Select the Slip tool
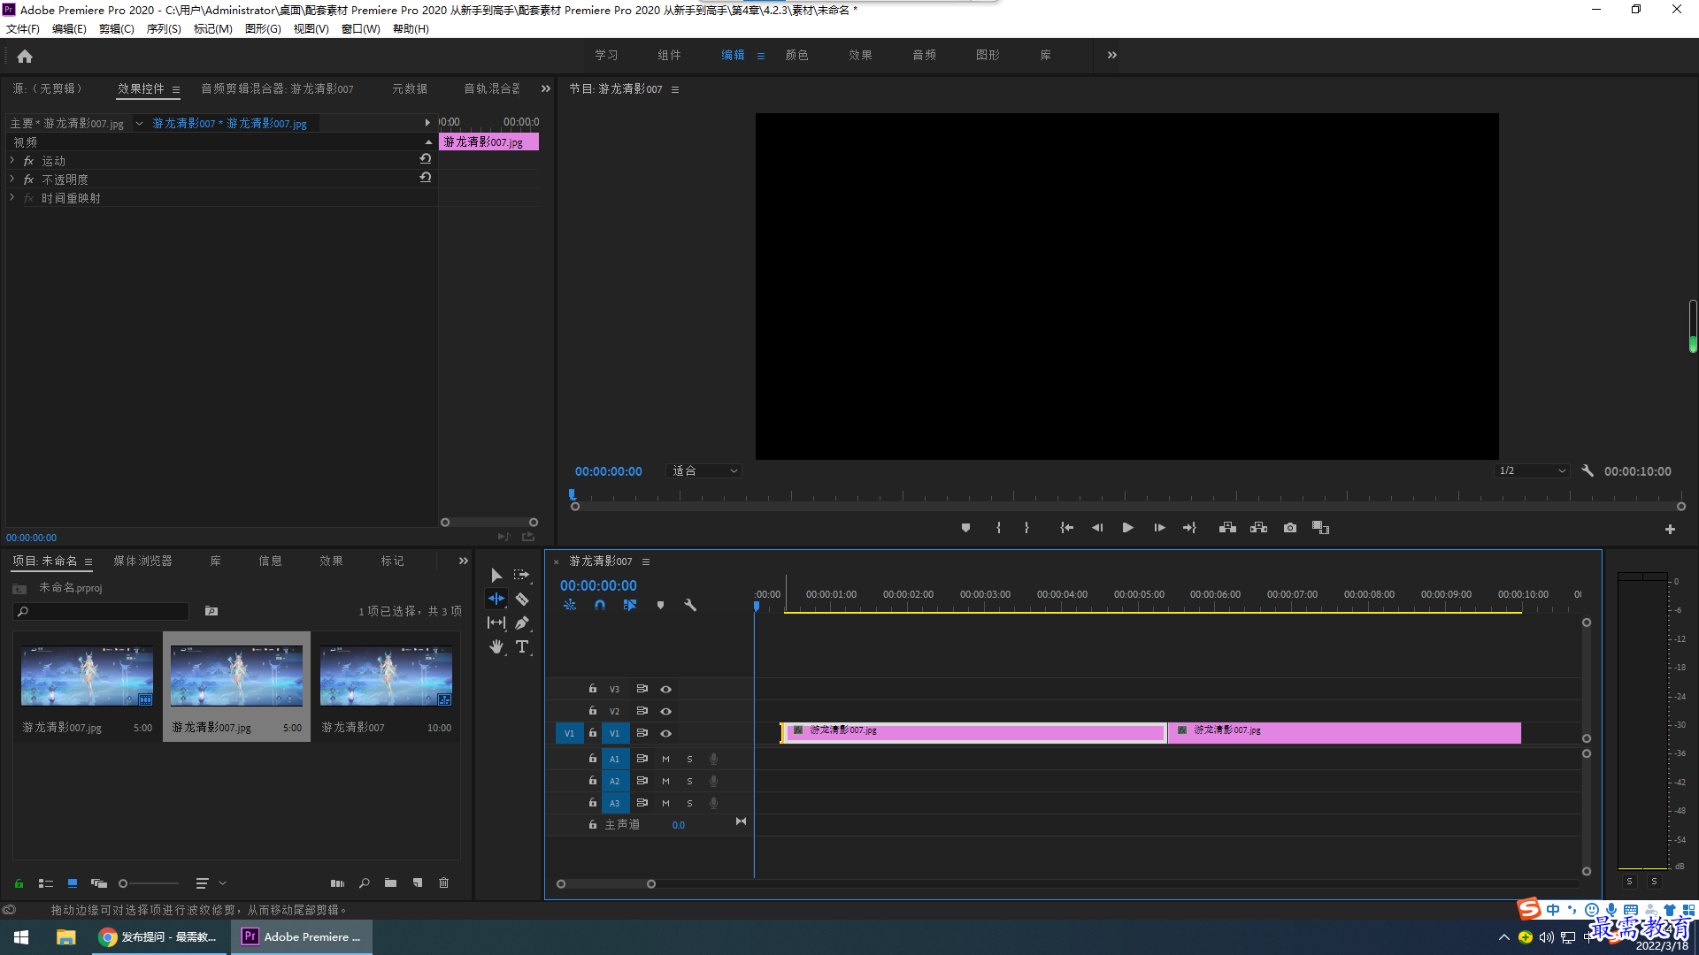1699x955 pixels. pyautogui.click(x=496, y=623)
